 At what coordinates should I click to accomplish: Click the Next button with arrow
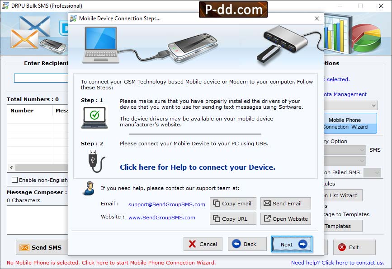[291, 244]
